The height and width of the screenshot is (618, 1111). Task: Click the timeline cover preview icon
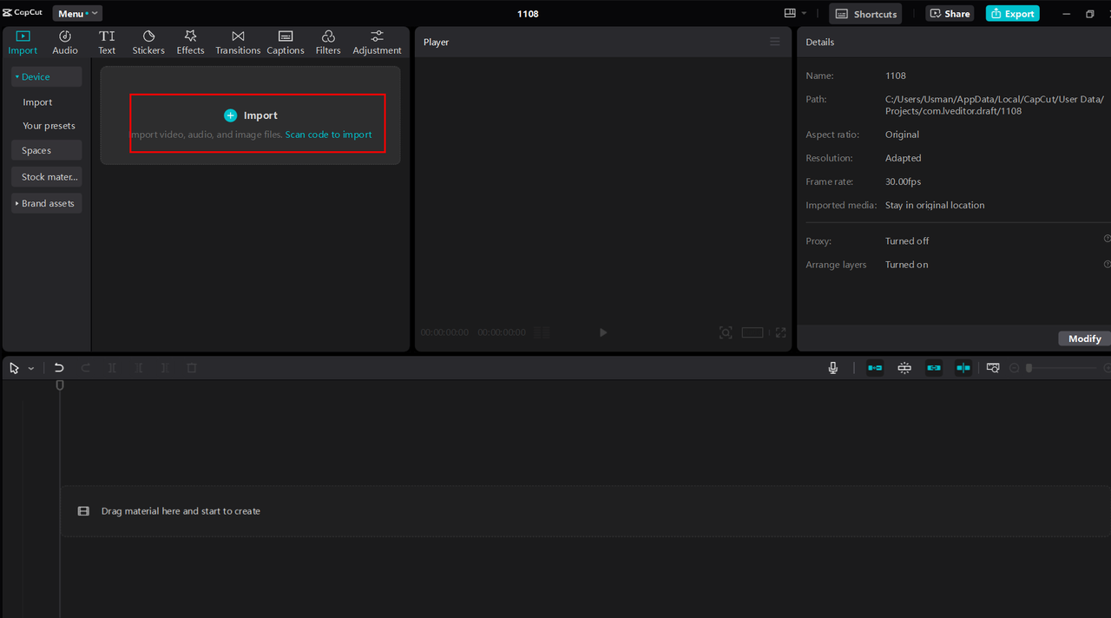993,368
